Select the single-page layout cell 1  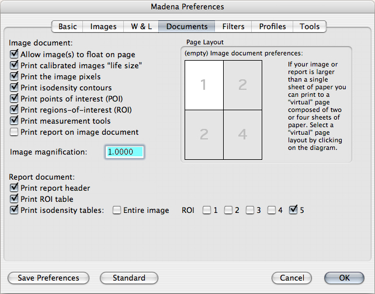pyautogui.click(x=203, y=85)
